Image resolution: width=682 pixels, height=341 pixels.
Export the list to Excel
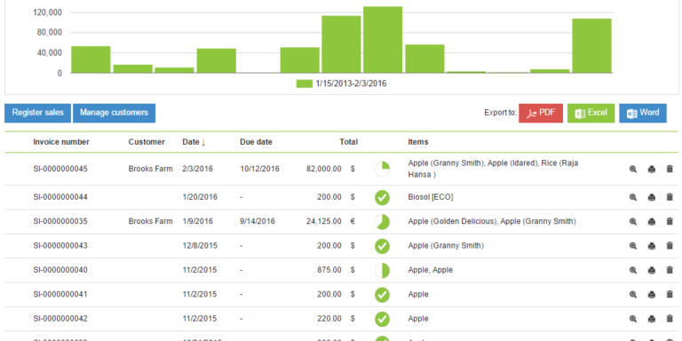click(591, 113)
